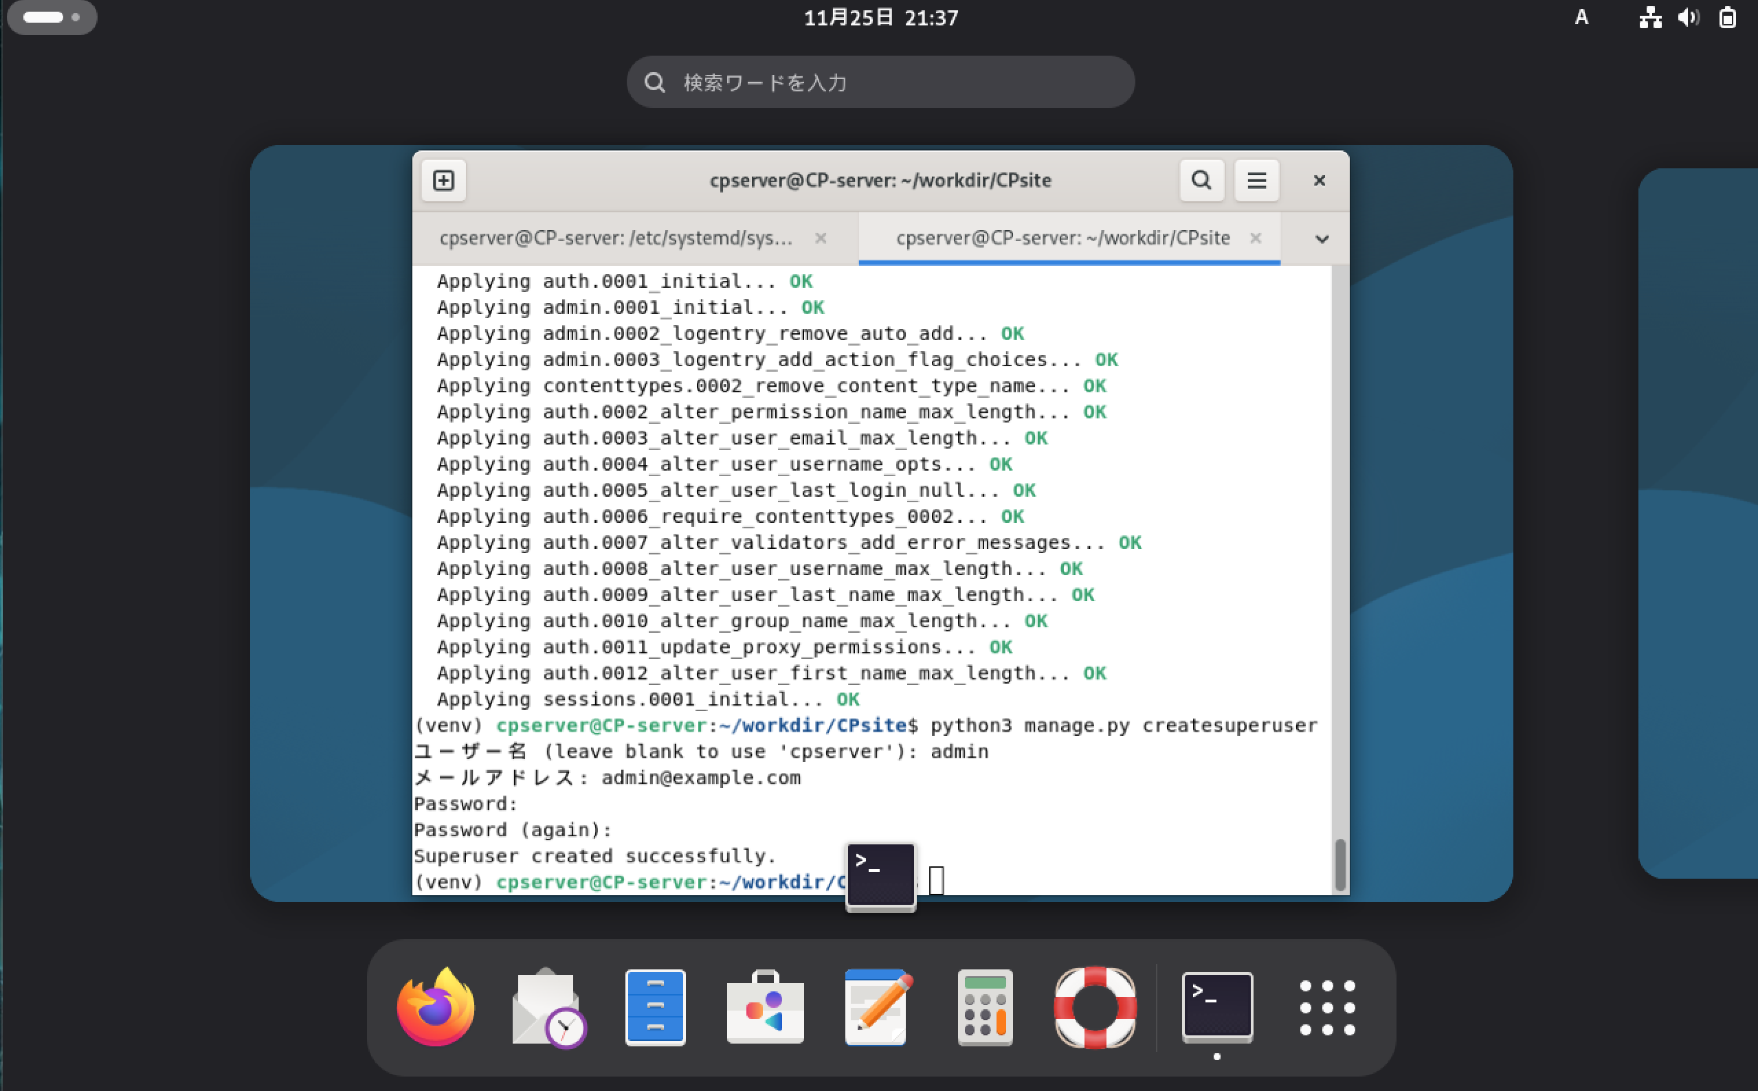Open the Software store icon
The image size is (1758, 1091).
(x=765, y=1006)
